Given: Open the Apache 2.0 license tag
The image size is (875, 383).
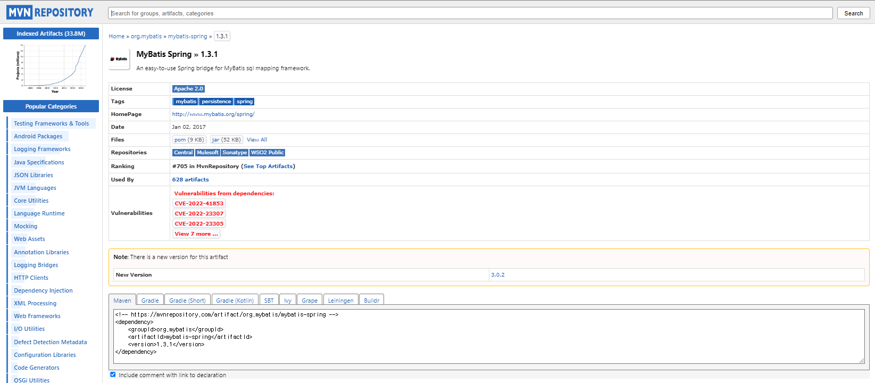Looking at the screenshot, I should coord(188,89).
